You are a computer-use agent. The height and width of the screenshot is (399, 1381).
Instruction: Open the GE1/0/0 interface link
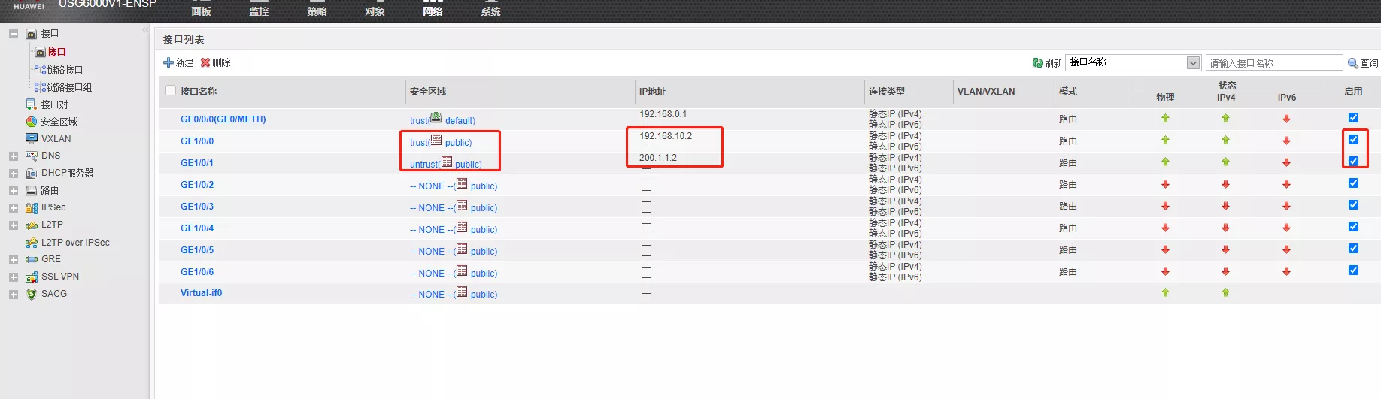[197, 141]
